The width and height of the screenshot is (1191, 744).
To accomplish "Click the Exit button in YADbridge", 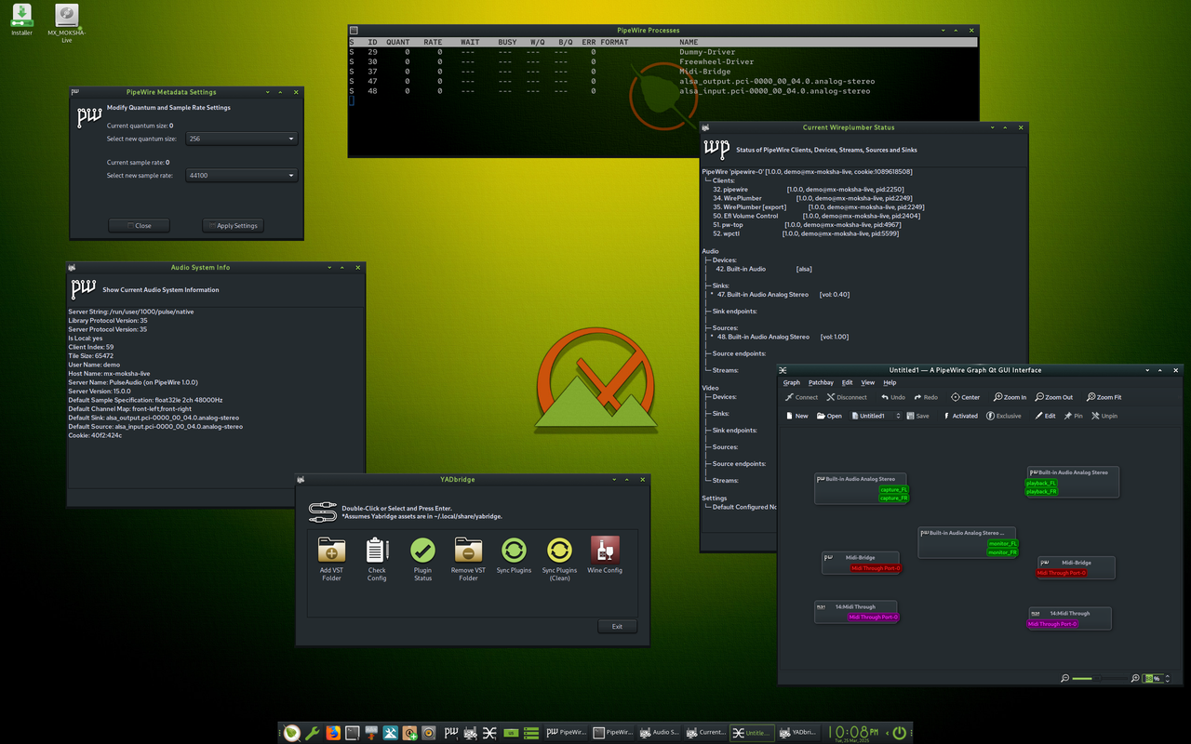I will click(x=617, y=626).
